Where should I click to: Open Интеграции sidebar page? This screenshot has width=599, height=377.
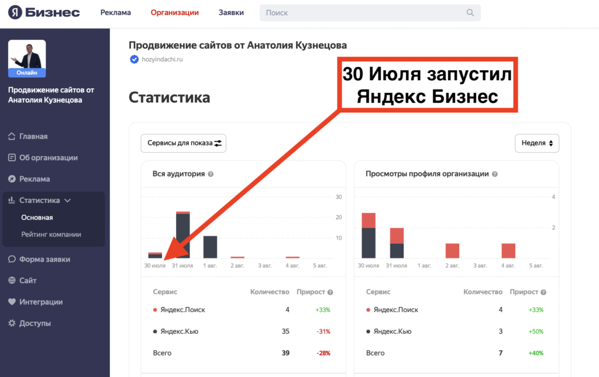click(x=41, y=302)
